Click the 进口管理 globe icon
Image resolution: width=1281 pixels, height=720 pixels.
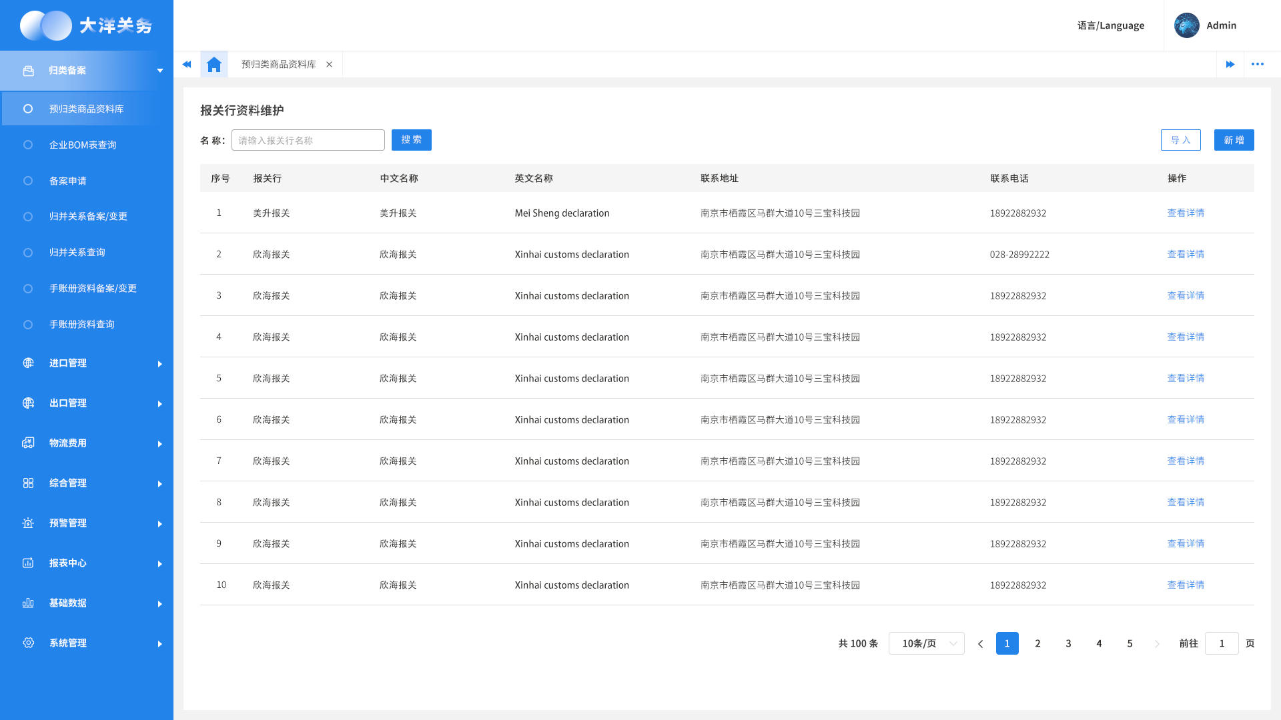coord(28,363)
